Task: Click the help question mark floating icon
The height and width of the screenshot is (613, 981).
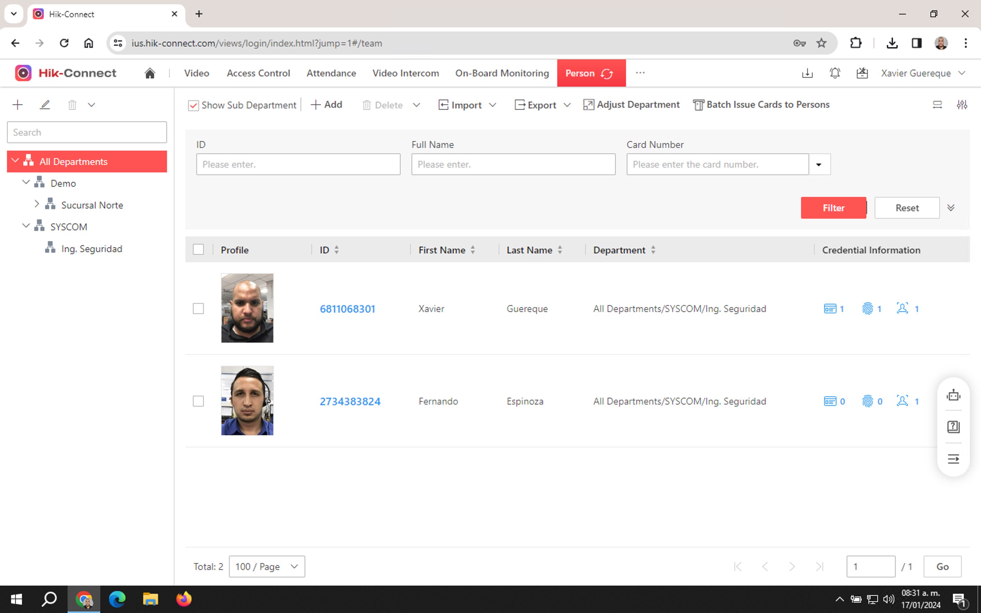Action: click(953, 426)
